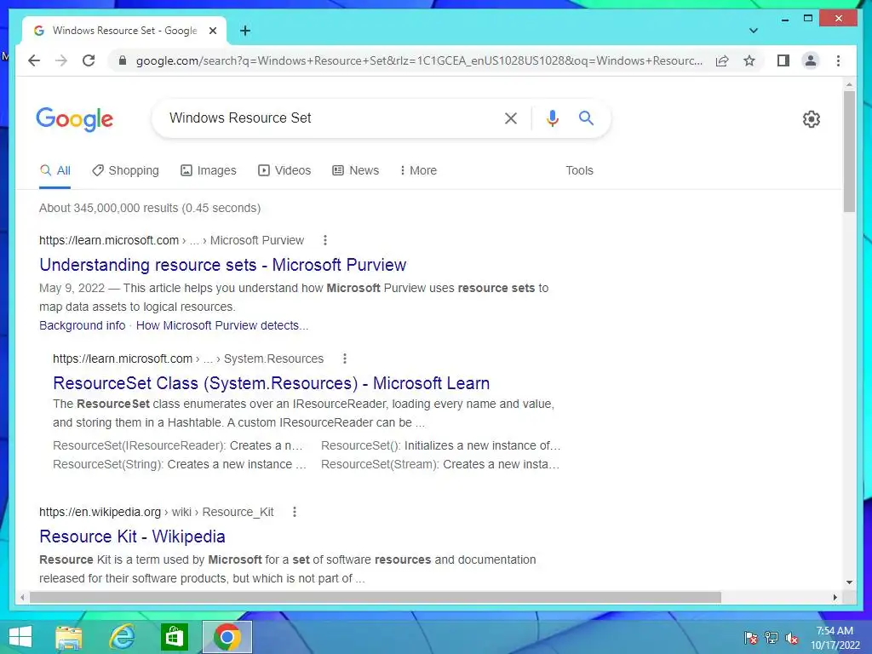This screenshot has height=654, width=872.
Task: View site security padlock info
Action: tap(123, 60)
